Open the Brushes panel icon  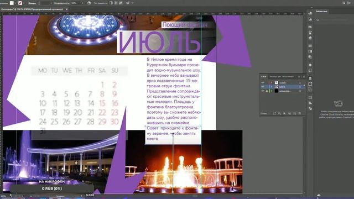310,33
